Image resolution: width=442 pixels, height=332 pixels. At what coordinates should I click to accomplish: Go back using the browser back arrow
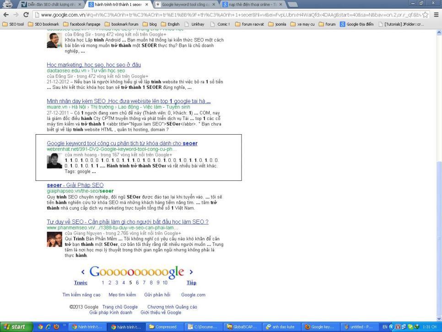click(x=6, y=15)
